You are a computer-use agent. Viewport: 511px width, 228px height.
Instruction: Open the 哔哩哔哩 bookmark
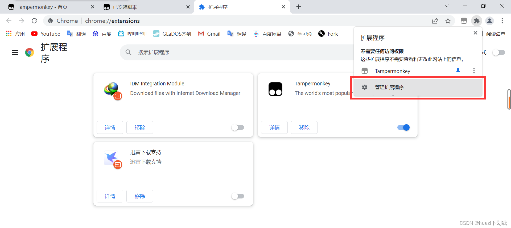point(132,34)
